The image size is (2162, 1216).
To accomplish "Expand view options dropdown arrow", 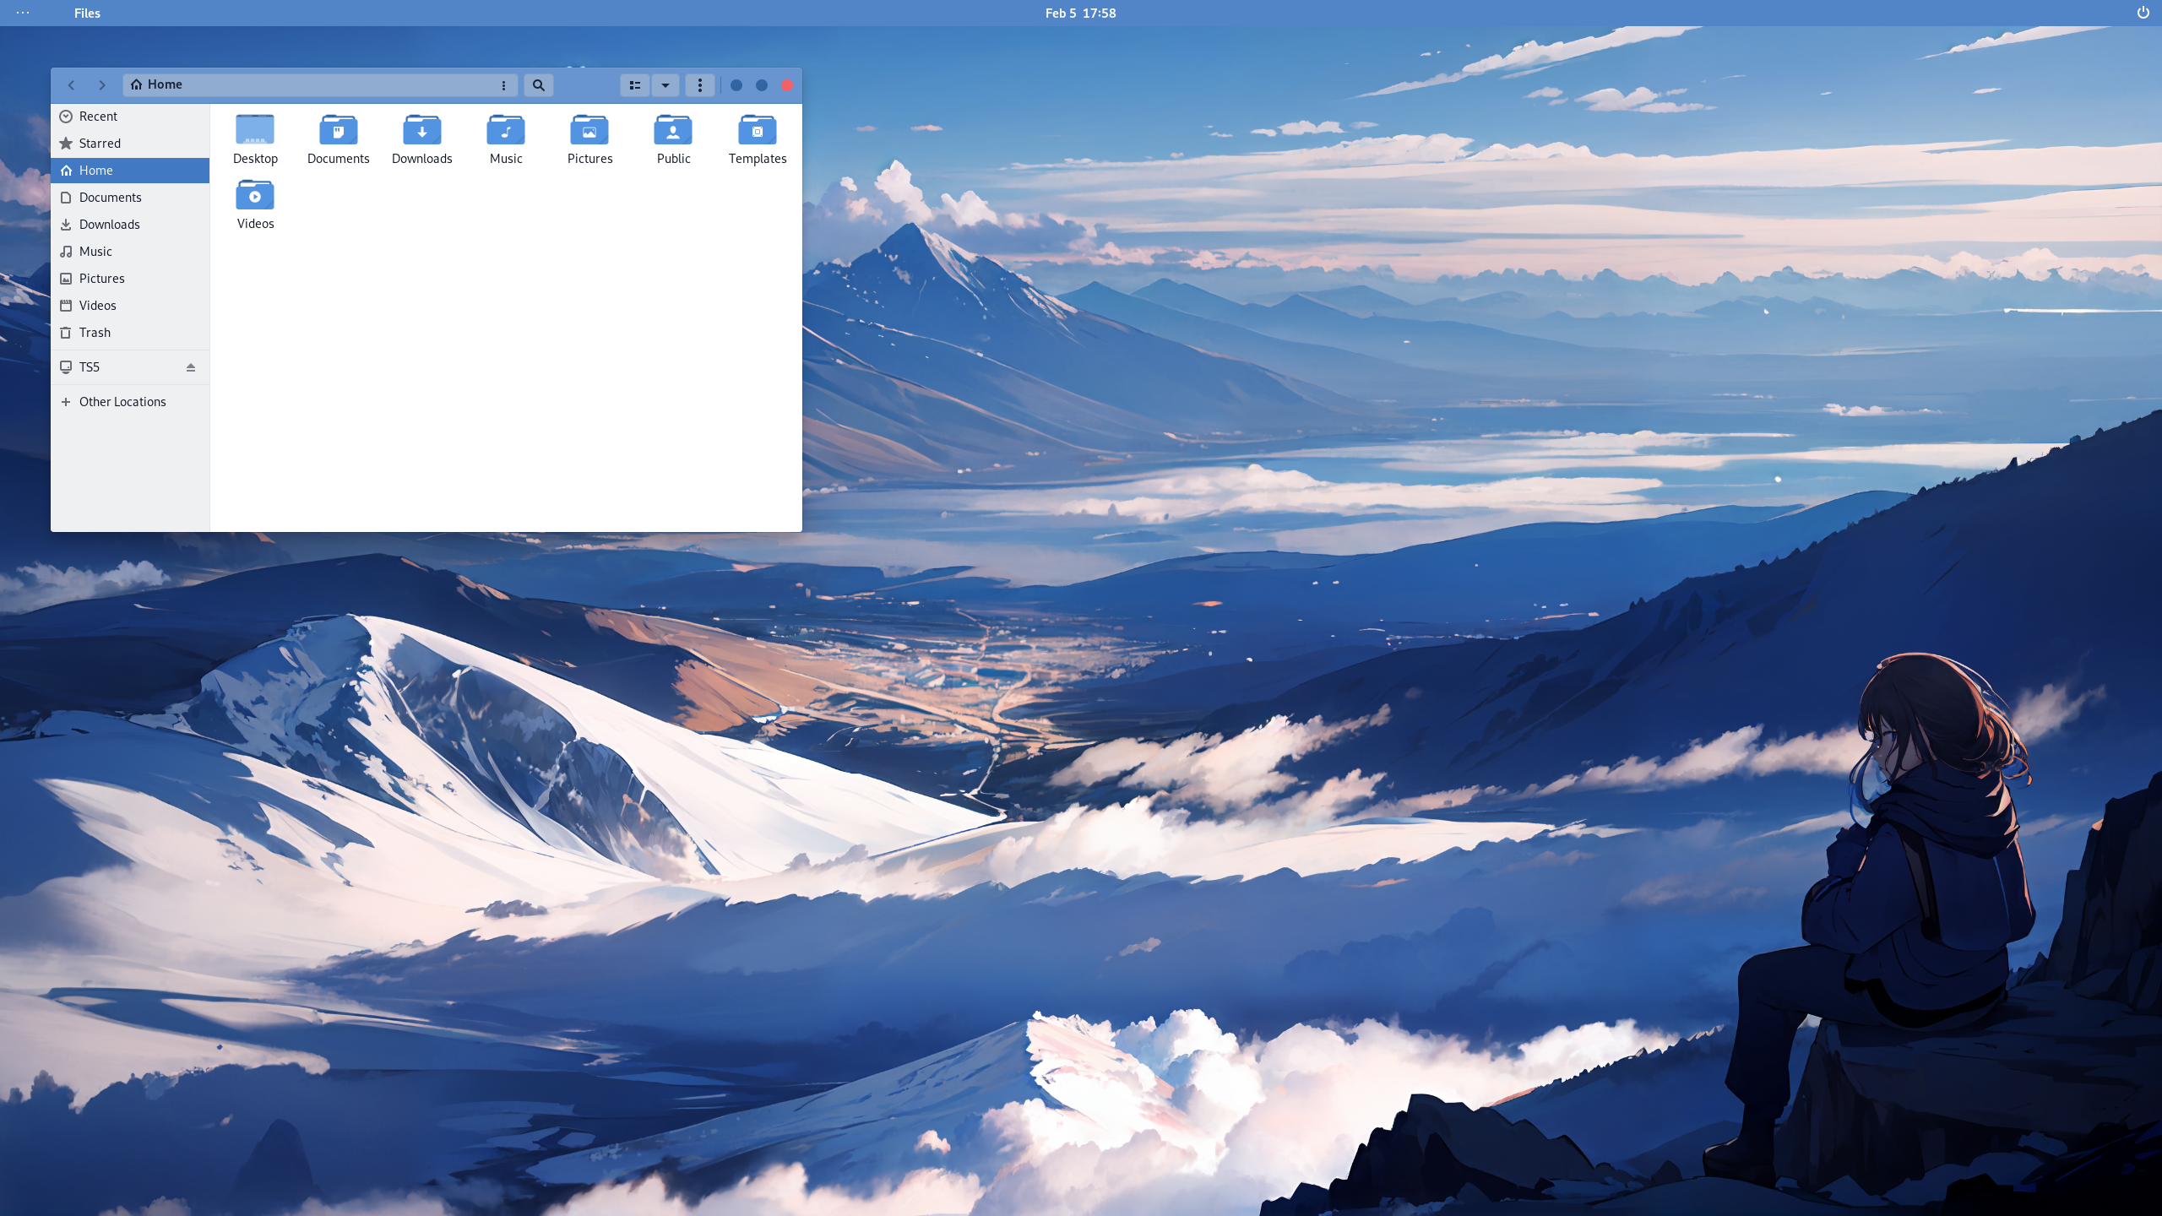I will coord(665,85).
